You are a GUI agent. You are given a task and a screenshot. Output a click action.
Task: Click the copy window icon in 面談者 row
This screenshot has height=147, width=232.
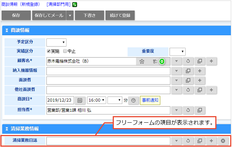[x=188, y=80]
